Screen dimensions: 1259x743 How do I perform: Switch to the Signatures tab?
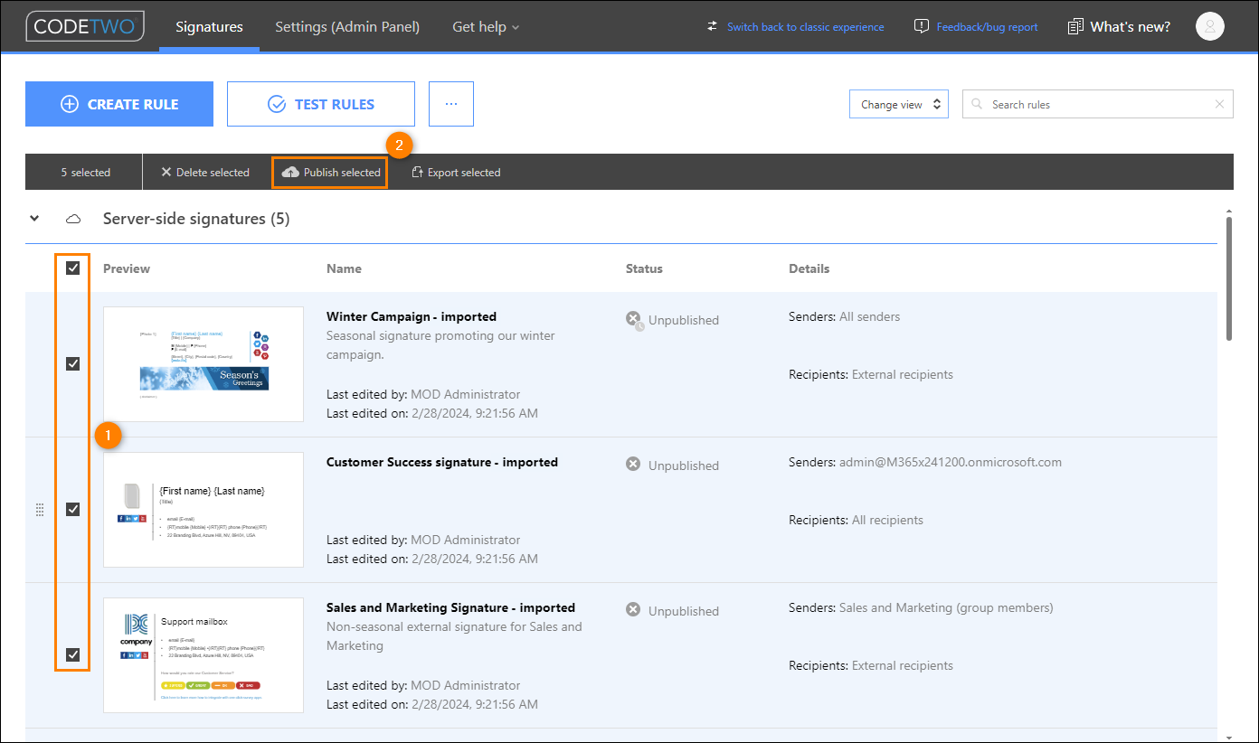[209, 27]
